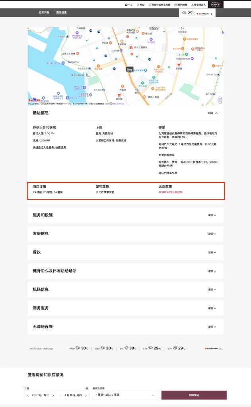Image resolution: width=251 pixels, height=407 pixels.
Task: Select the 酒店信息 tab
Action: [x=61, y=13]
